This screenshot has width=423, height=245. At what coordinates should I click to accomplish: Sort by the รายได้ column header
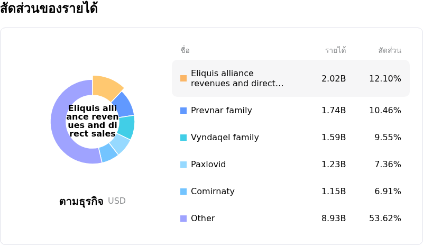tap(335, 51)
